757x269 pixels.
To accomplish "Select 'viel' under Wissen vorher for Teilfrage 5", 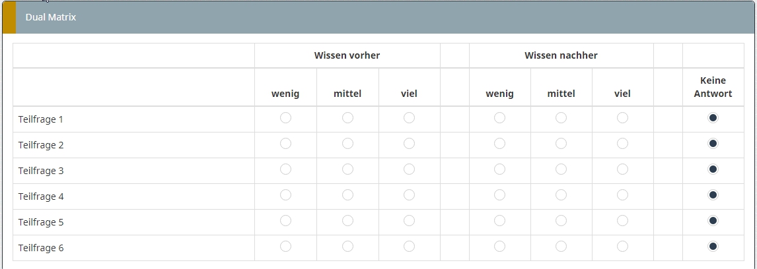I will click(x=409, y=220).
